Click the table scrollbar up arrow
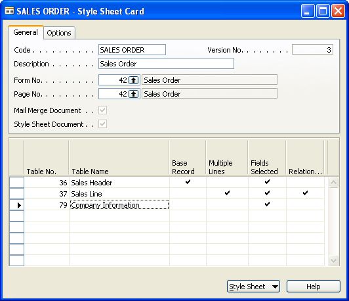 point(333,183)
